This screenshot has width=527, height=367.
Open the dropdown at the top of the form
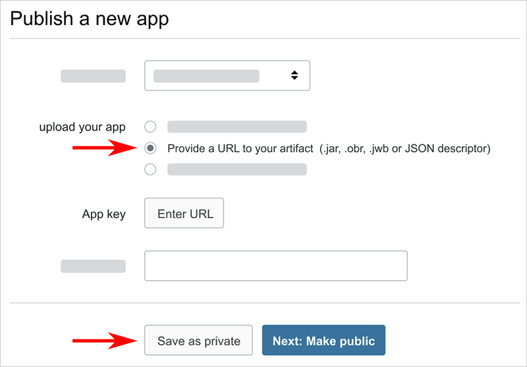tap(227, 76)
